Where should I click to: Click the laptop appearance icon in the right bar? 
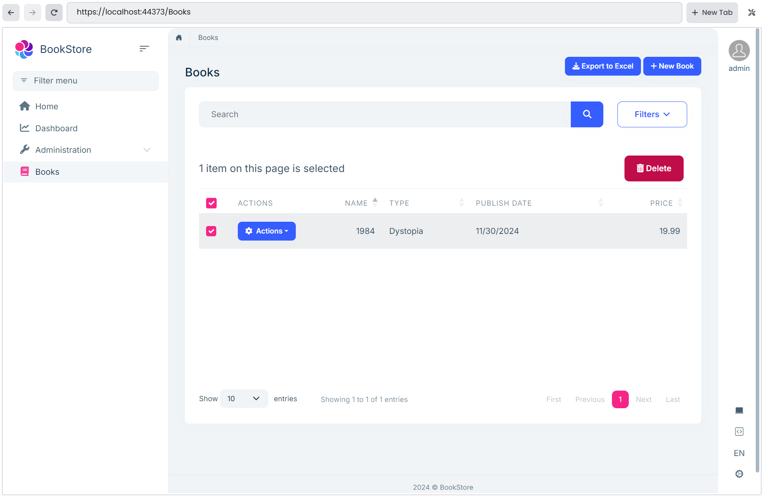pyautogui.click(x=739, y=410)
